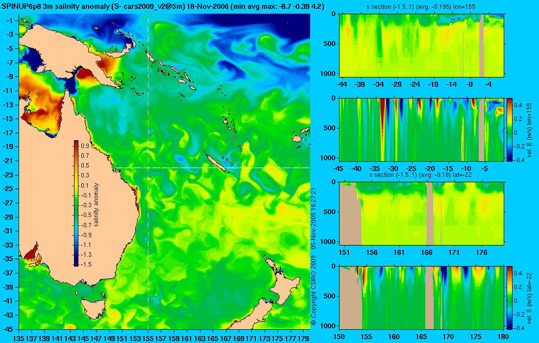Click the '165' tick under bottom velocity plot
The image size is (539, 343).
(421, 337)
